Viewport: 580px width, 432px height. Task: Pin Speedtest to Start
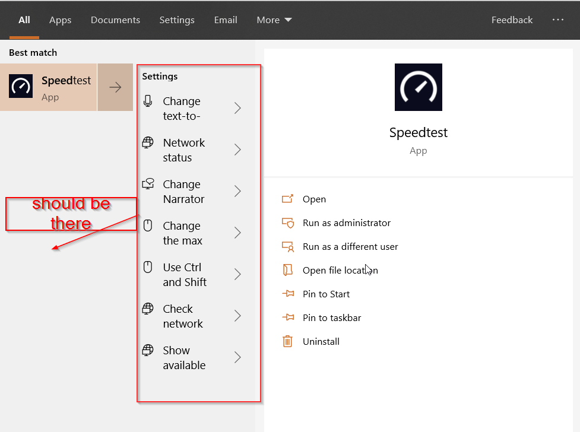[326, 294]
